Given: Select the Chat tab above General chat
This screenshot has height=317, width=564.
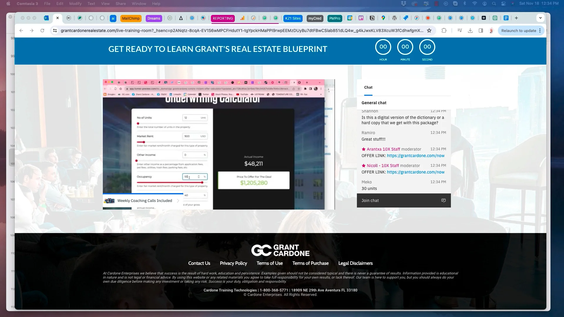Looking at the screenshot, I should [x=368, y=87].
